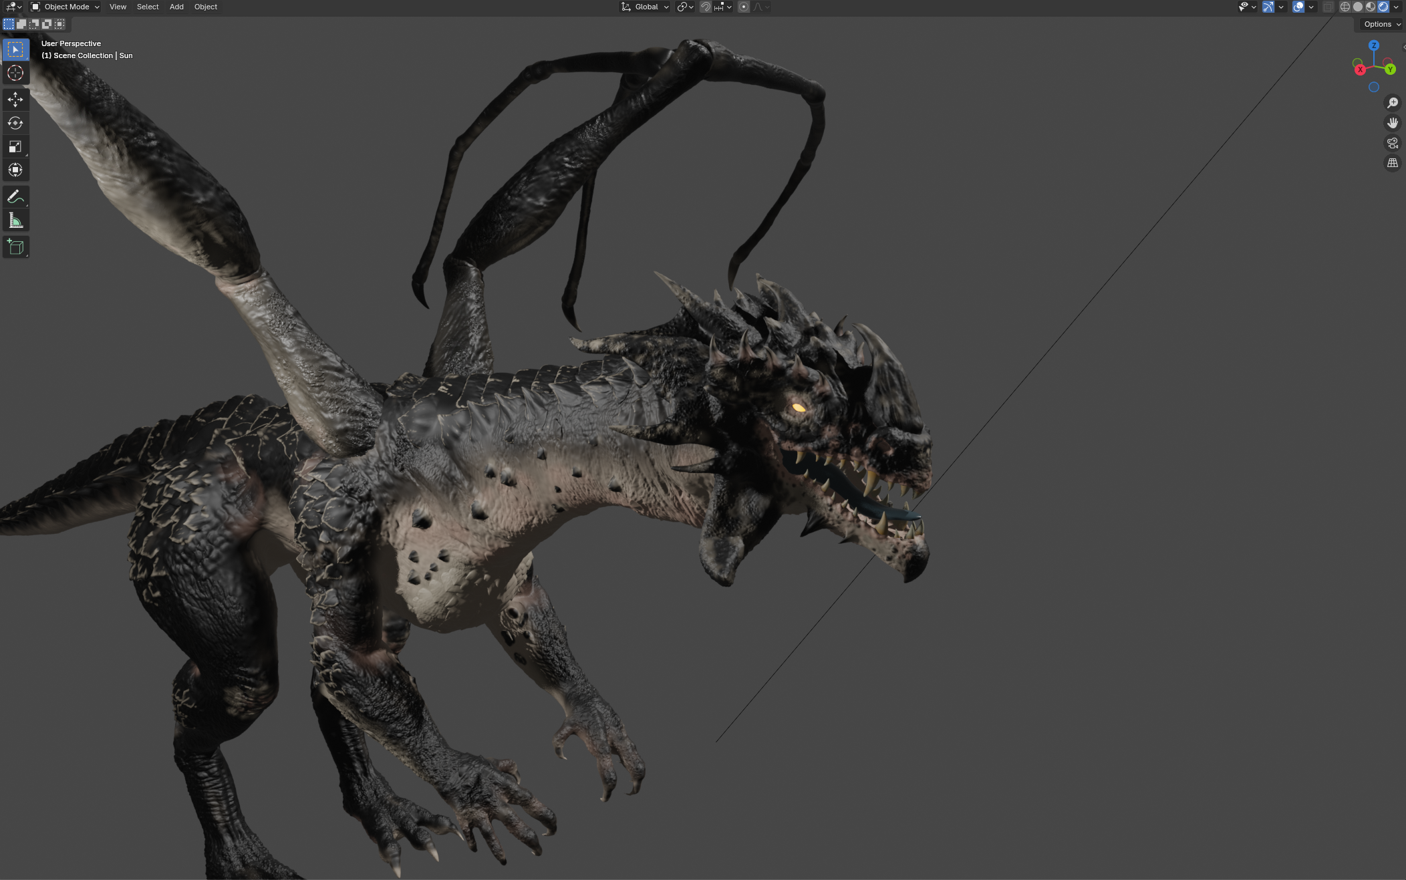Switch to Material Preview shading sphere

[1370, 7]
